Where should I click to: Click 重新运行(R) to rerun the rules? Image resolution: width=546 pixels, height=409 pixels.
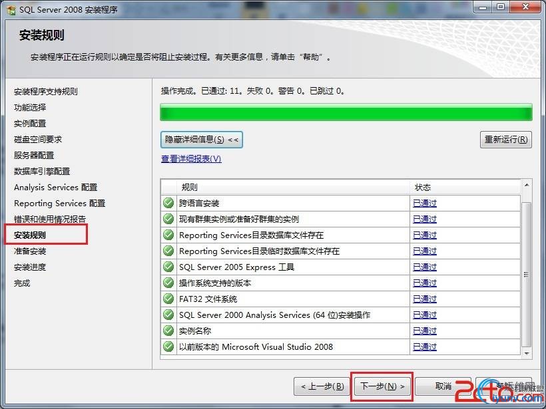505,140
